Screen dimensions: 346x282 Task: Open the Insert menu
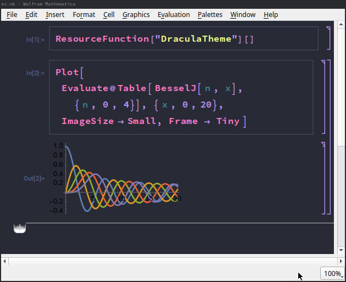[55, 15]
